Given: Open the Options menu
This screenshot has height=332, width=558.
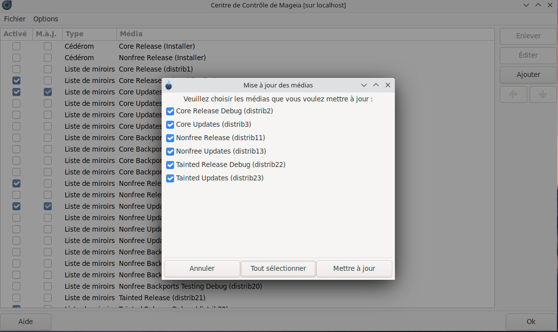Looking at the screenshot, I should tap(46, 19).
